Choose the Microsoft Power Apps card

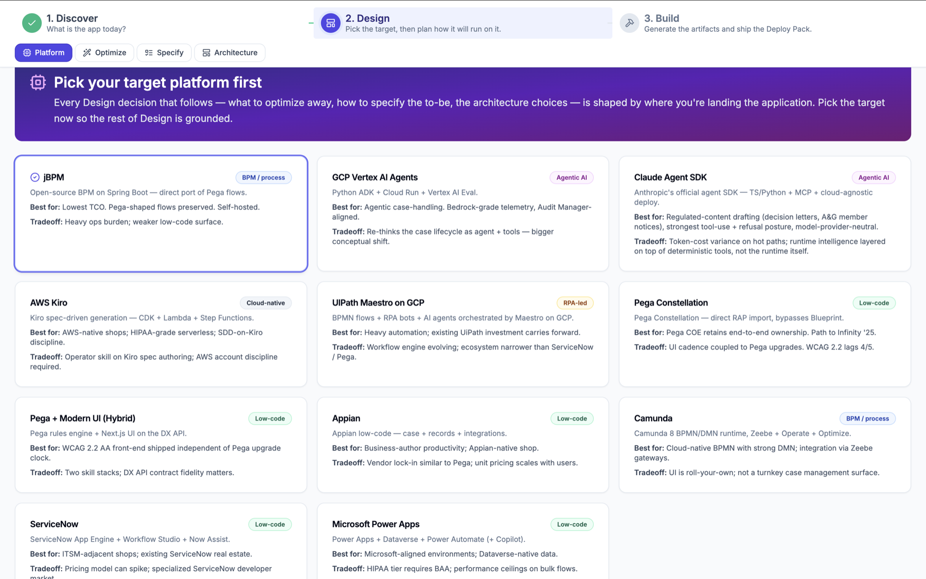pyautogui.click(x=462, y=541)
